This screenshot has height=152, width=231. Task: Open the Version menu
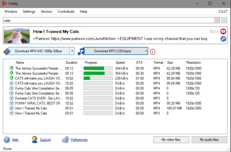pos(47,11)
